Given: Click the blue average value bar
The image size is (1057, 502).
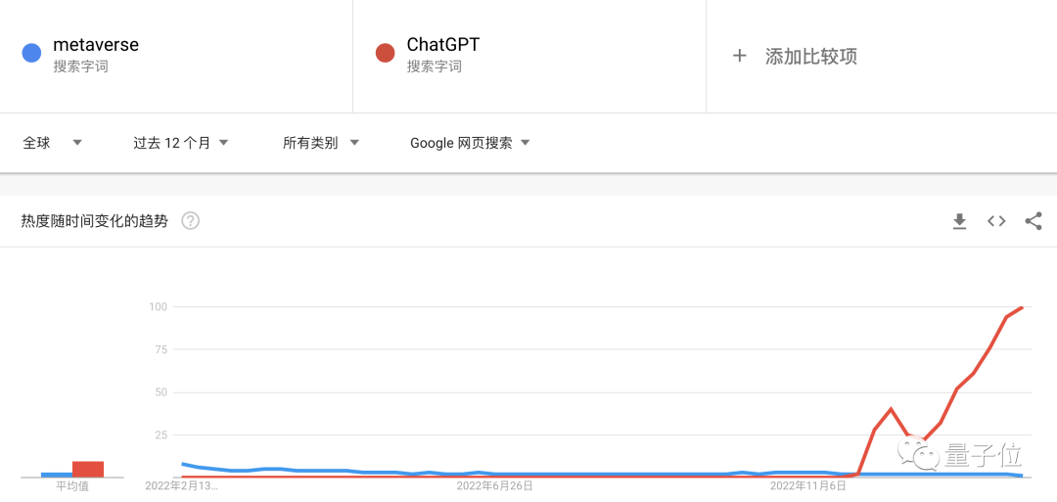Looking at the screenshot, I should pos(57,475).
